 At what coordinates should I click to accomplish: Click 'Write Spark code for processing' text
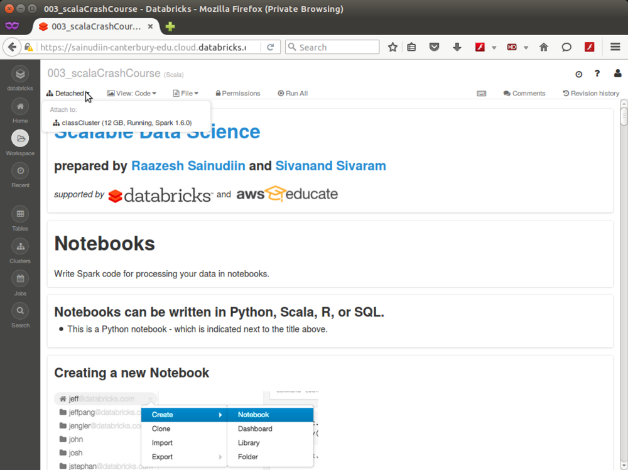click(x=161, y=274)
